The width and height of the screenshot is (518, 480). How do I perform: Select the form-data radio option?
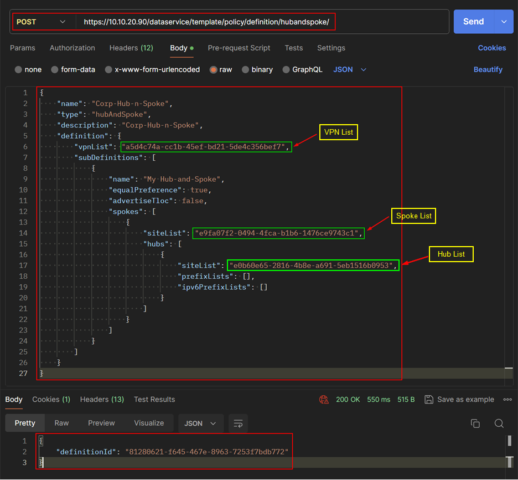click(55, 70)
